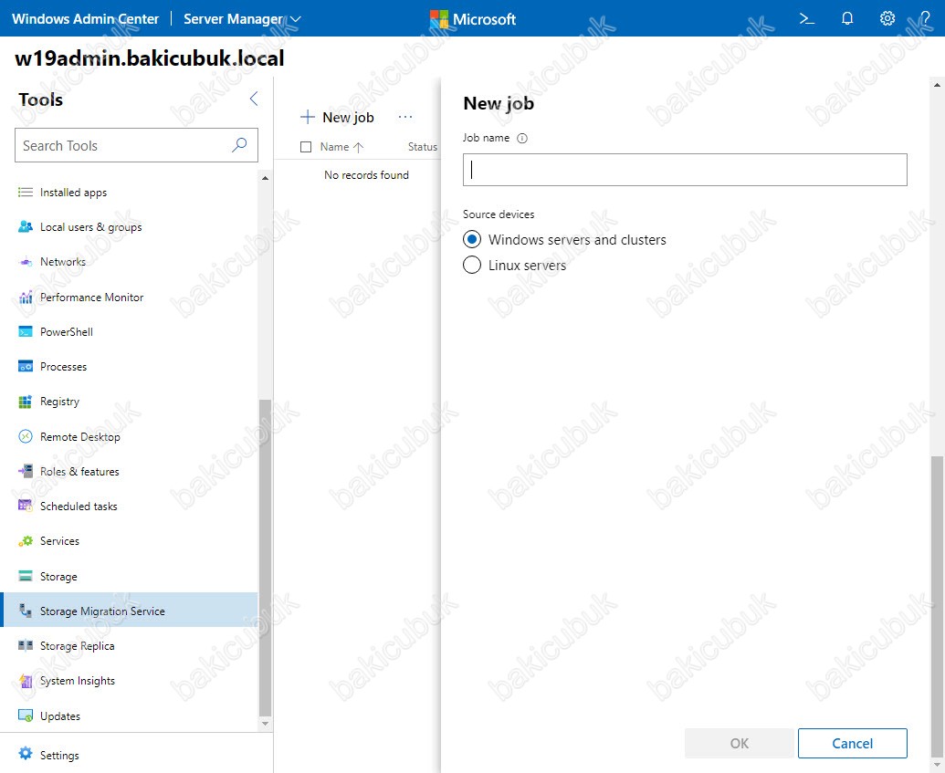Open settings gear icon in header
Image resolution: width=945 pixels, height=773 pixels.
[887, 18]
